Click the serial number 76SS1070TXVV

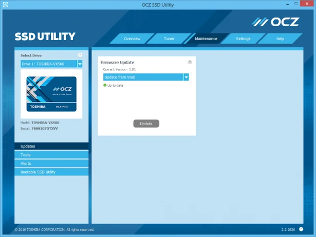click(45, 129)
